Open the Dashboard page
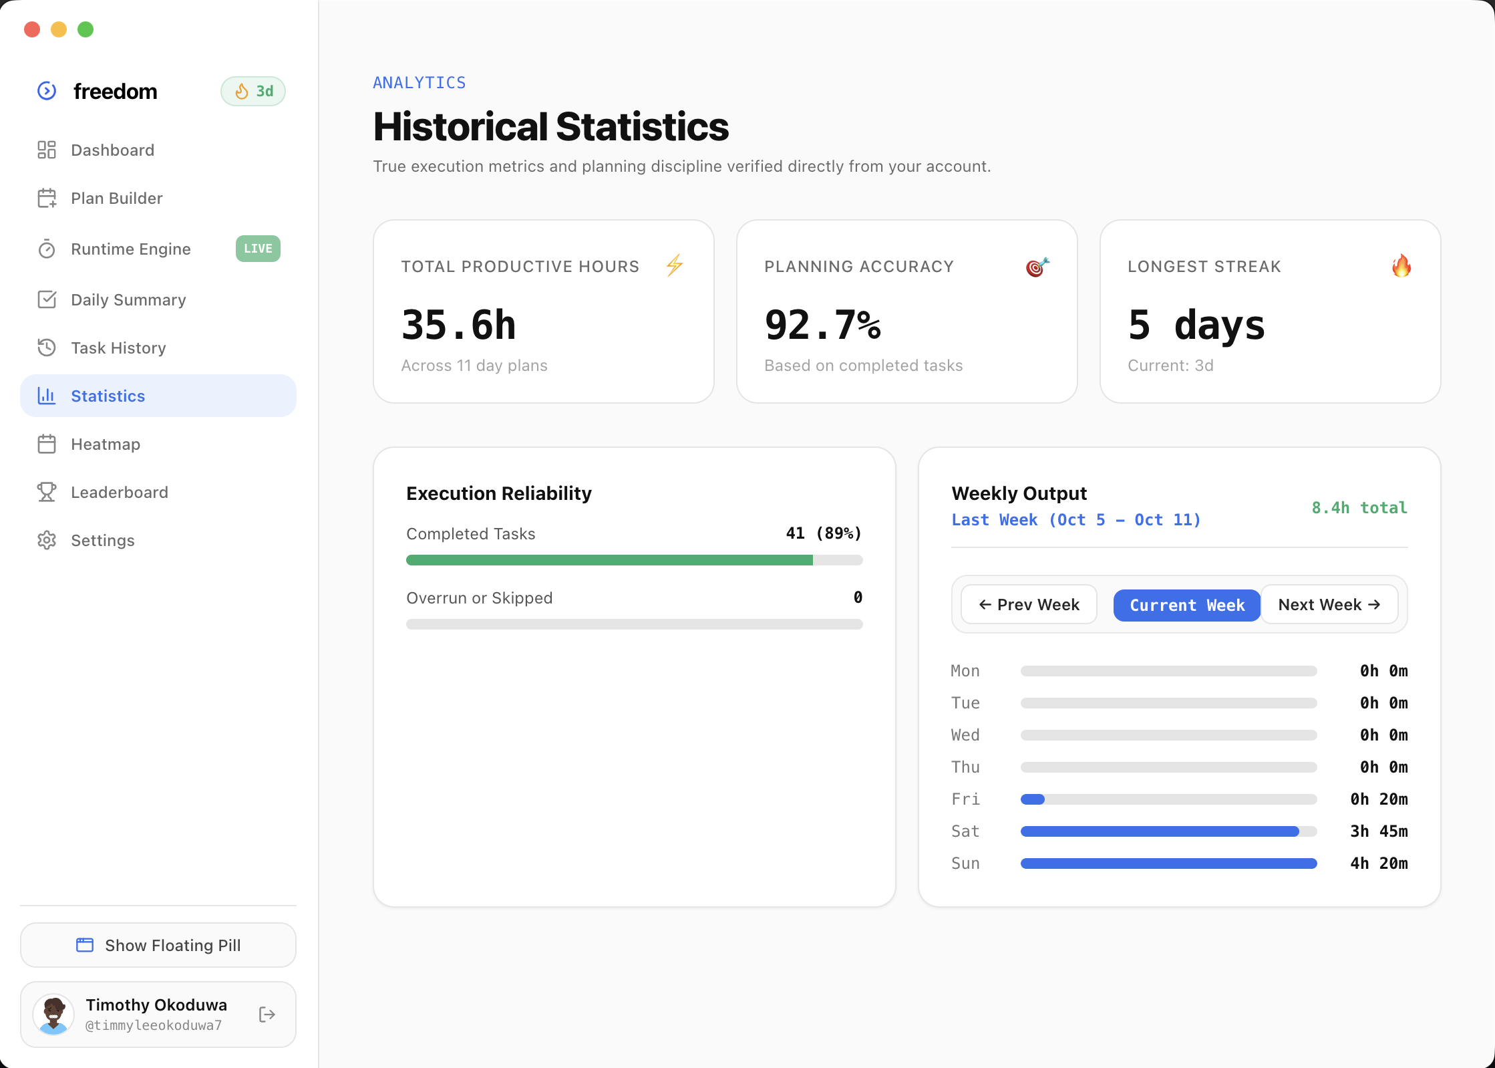The height and width of the screenshot is (1068, 1495). 158,150
